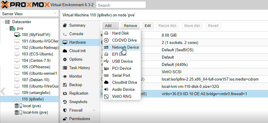The width and height of the screenshot is (268, 123).
Task: Choose Serial Port from Add menu
Action: tap(122, 75)
